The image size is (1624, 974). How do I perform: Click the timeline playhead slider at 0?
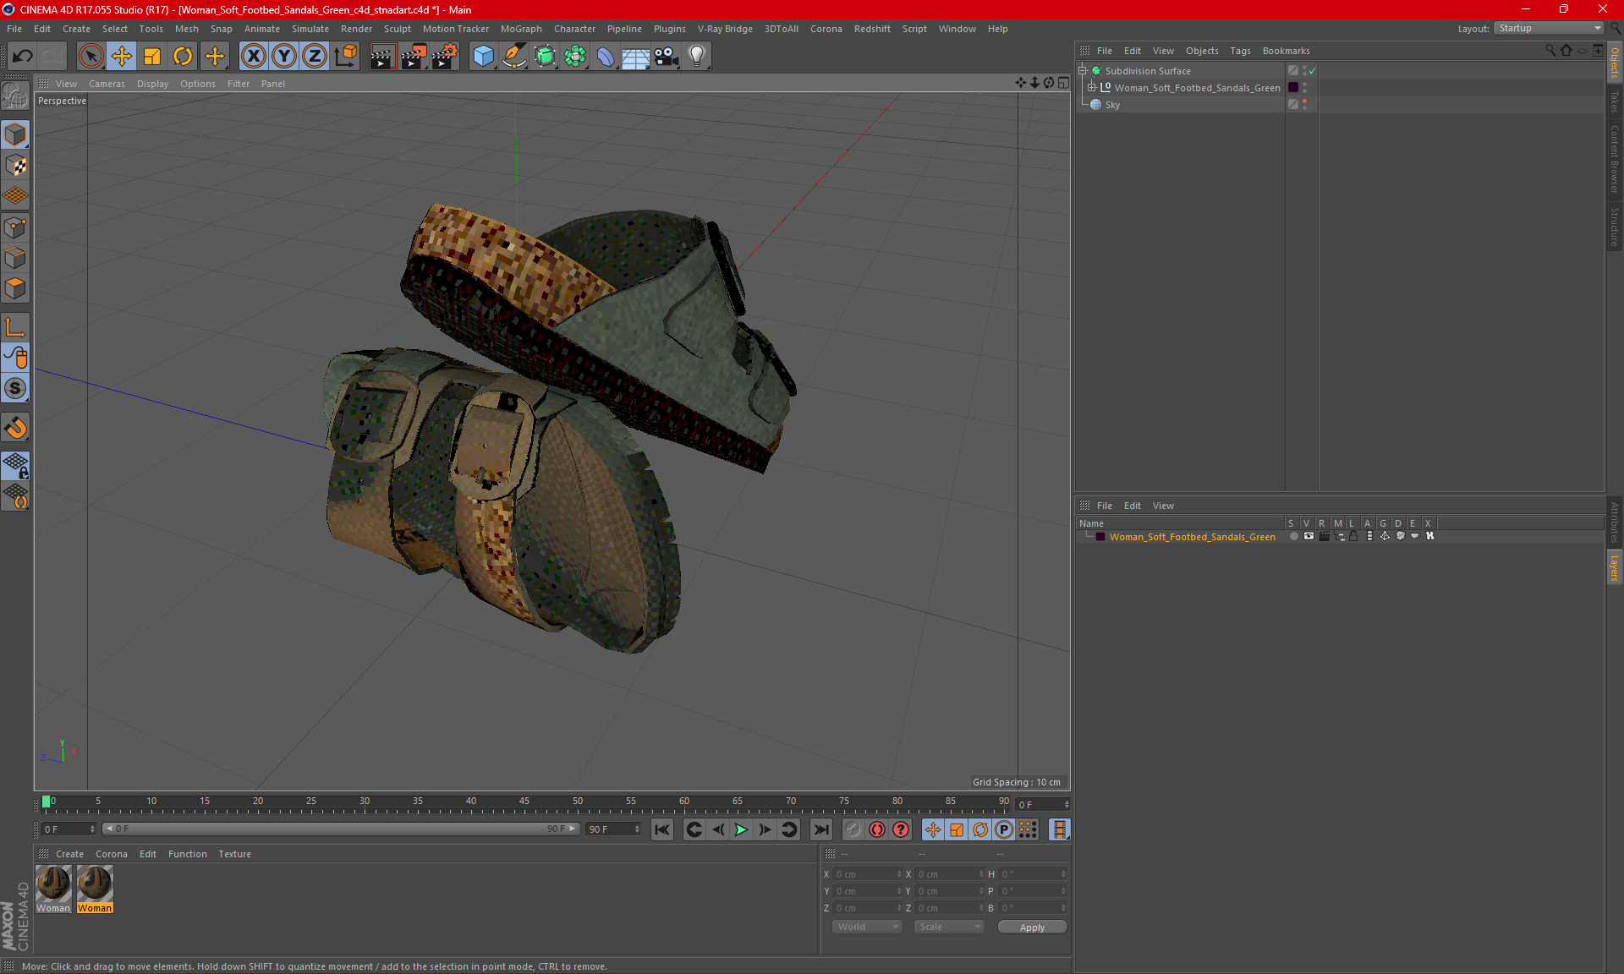click(x=46, y=802)
